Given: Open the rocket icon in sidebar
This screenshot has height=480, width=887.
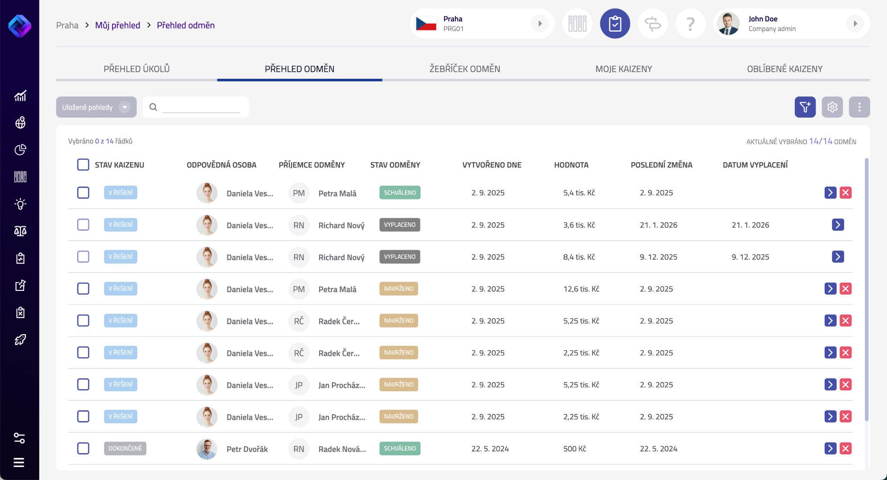Looking at the screenshot, I should point(20,340).
